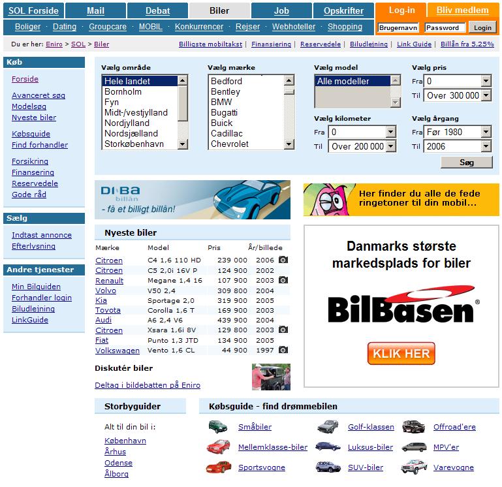The height and width of the screenshot is (487, 502).
Task: Click camera icon in Citroen Xsara row
Action: click(283, 330)
